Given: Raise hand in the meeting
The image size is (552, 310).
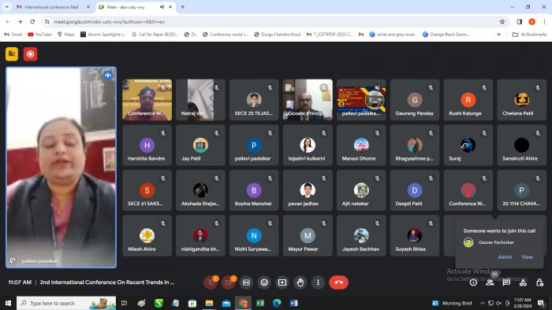Looking at the screenshot, I should (300, 282).
